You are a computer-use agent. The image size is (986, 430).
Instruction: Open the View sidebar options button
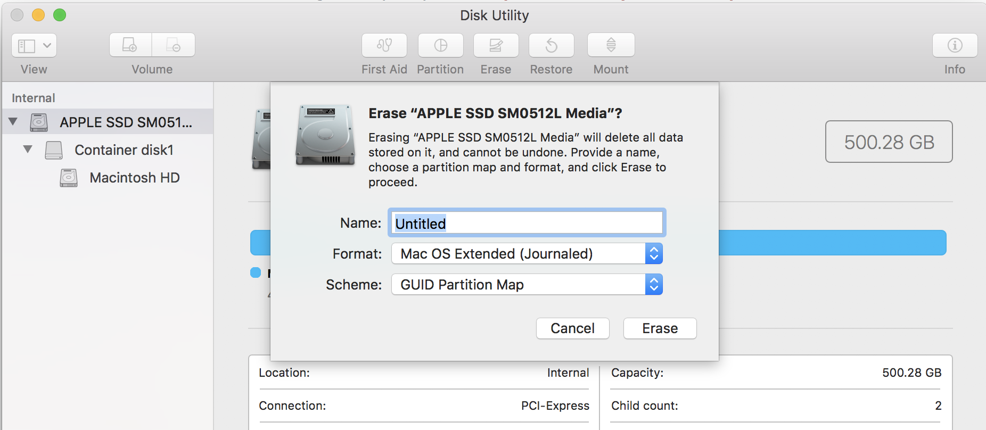[x=34, y=46]
